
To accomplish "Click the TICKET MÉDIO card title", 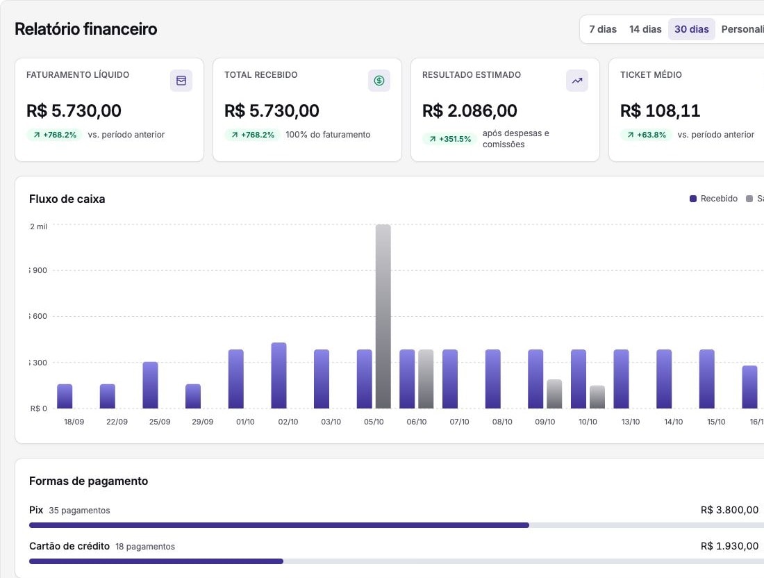I will (651, 74).
